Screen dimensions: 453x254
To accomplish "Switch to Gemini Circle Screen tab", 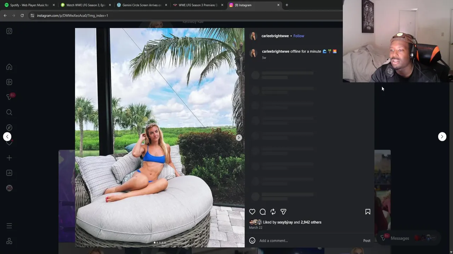I will (x=142, y=5).
